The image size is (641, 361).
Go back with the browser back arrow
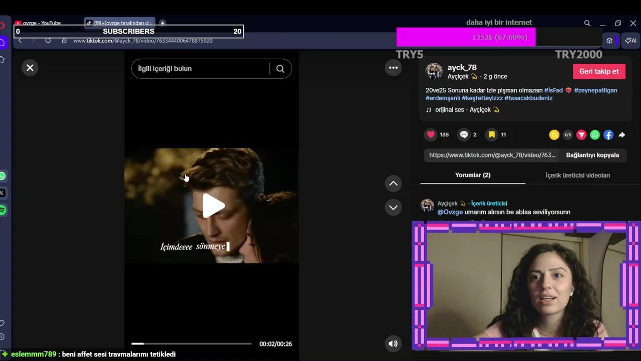20,41
